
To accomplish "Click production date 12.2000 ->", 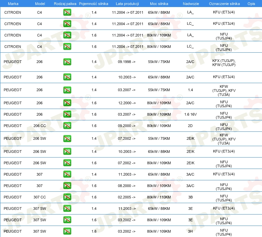I will point(127,103).
